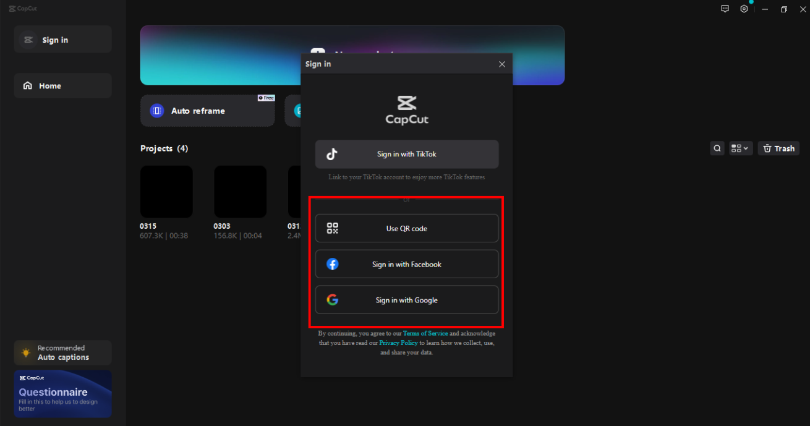The height and width of the screenshot is (426, 810).
Task: Open the Home section in sidebar
Action: click(x=62, y=86)
